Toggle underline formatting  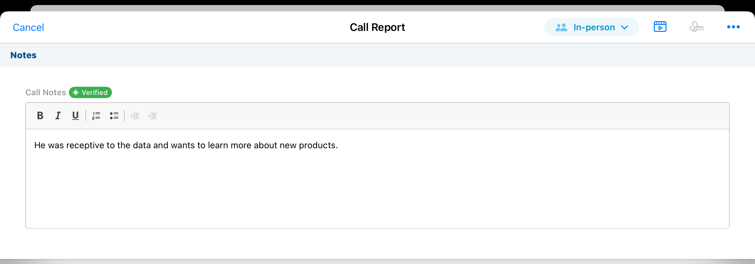(75, 116)
